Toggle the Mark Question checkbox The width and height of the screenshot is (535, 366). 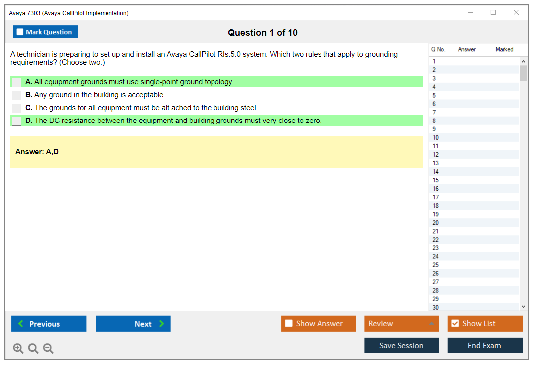tap(20, 32)
